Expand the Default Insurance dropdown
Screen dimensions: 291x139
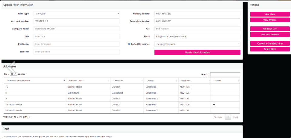click(x=197, y=44)
